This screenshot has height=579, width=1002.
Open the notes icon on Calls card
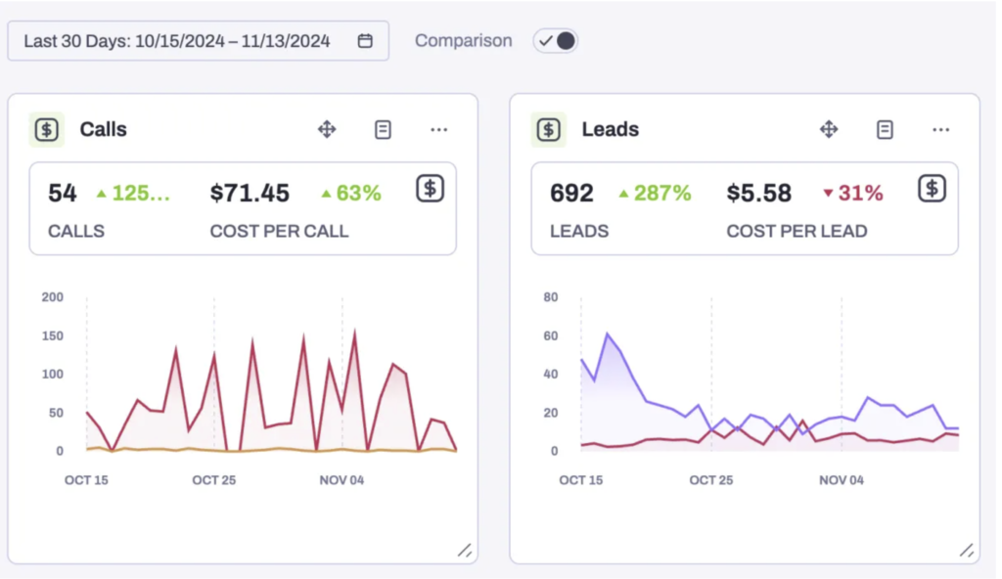click(x=383, y=130)
